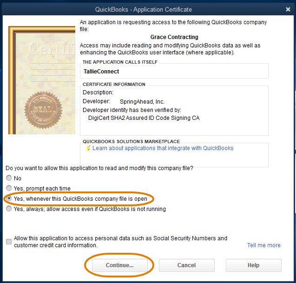This screenshot has width=296, height=283.
Task: Open "Learn about applications that integrate with QuickBooks"
Action: (x=163, y=148)
